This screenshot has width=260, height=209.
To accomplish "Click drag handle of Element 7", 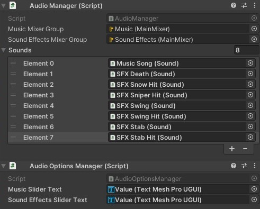I will coord(13,137).
